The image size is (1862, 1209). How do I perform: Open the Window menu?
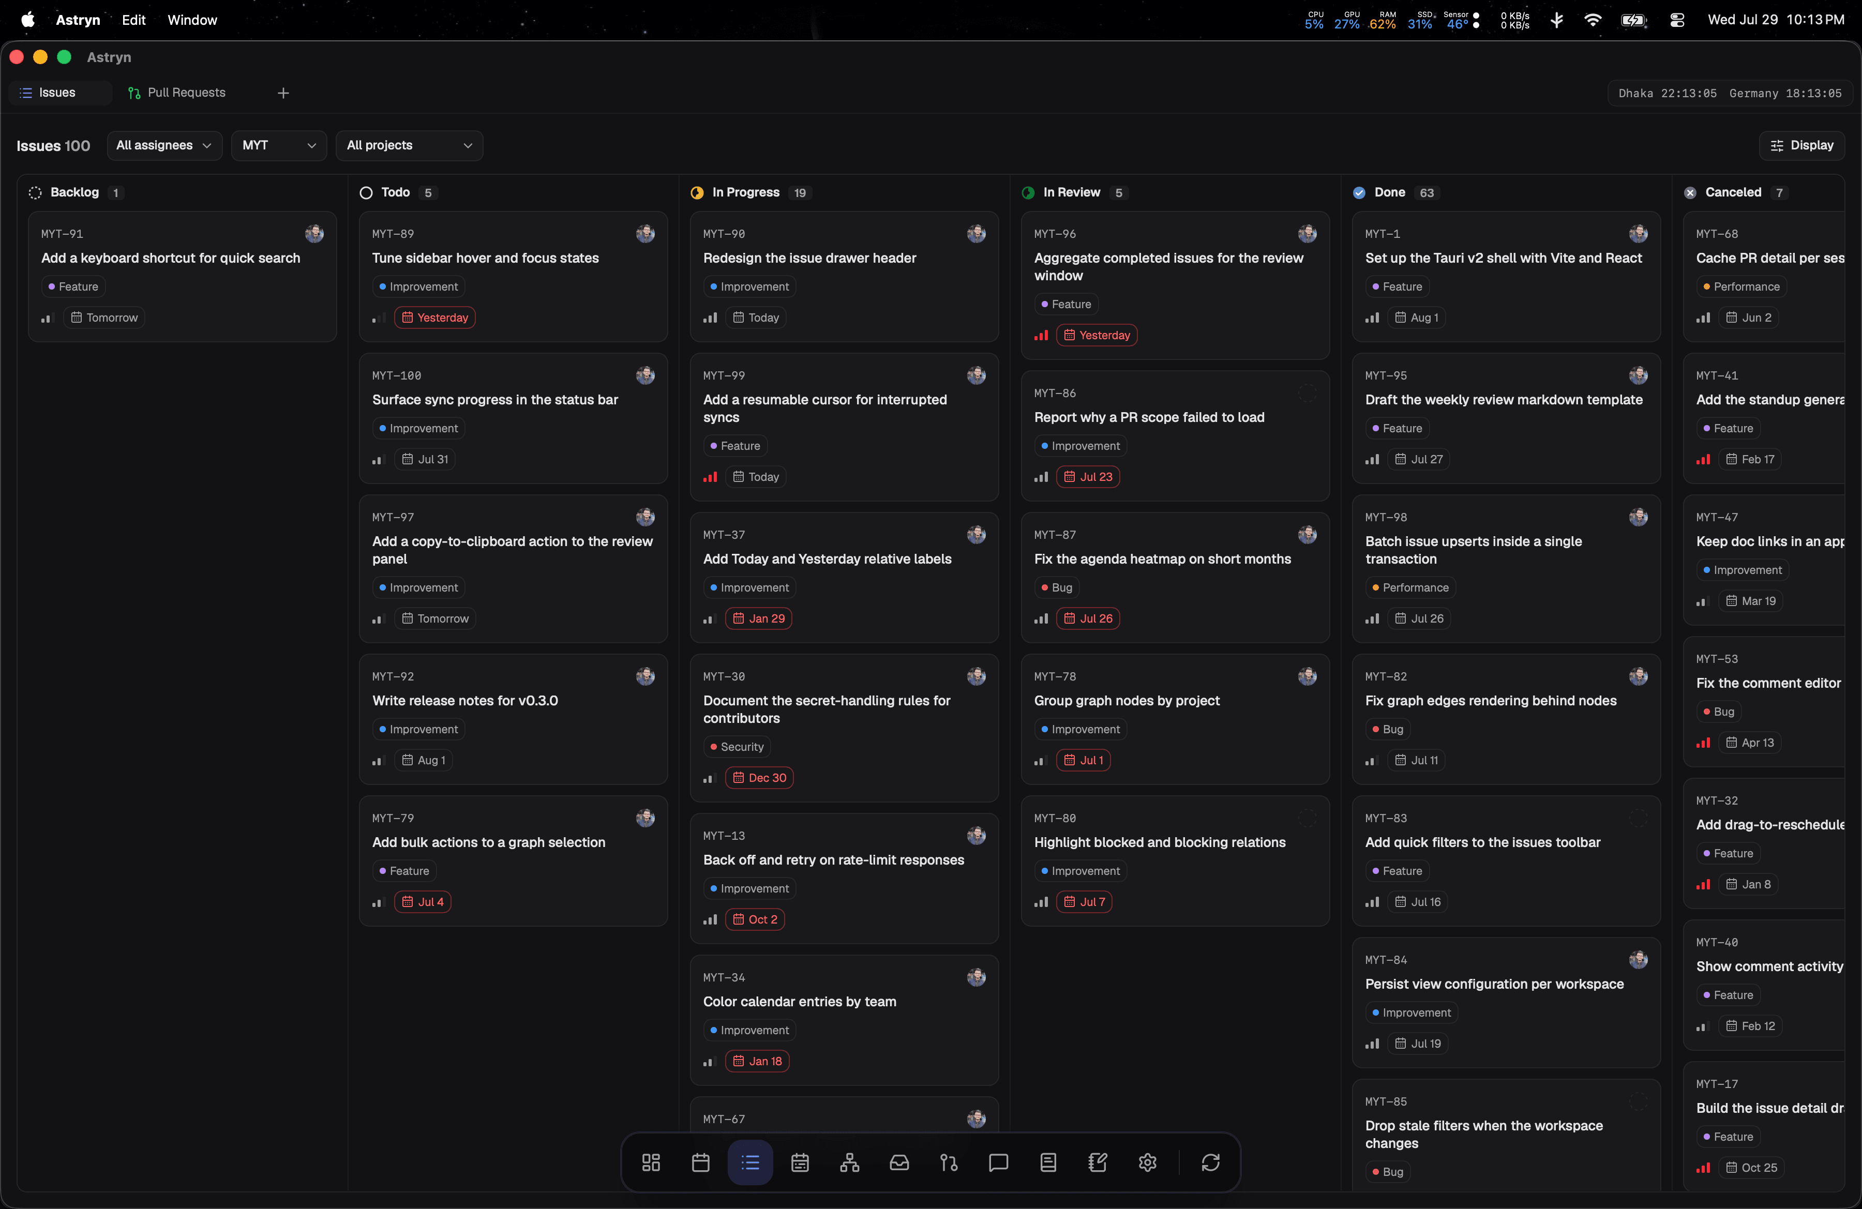tap(192, 20)
